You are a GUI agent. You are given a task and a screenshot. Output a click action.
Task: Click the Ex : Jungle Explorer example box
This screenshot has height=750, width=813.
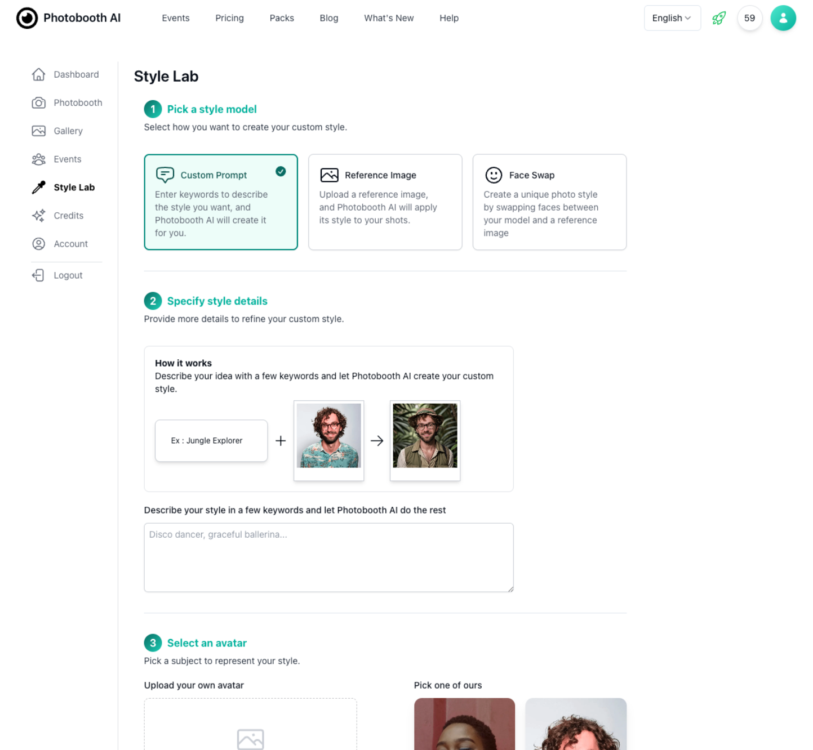tap(211, 440)
